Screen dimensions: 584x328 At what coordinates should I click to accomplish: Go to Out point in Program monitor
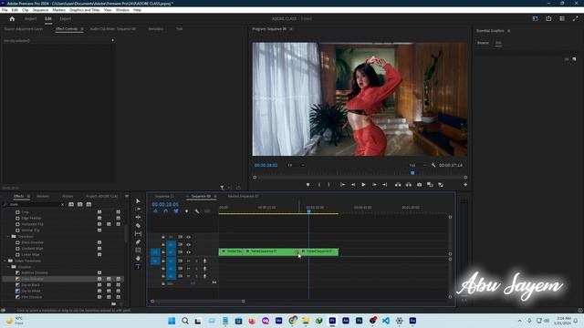[385, 184]
